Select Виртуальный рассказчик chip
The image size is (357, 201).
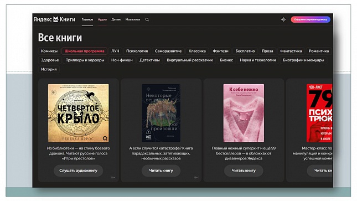190,60
